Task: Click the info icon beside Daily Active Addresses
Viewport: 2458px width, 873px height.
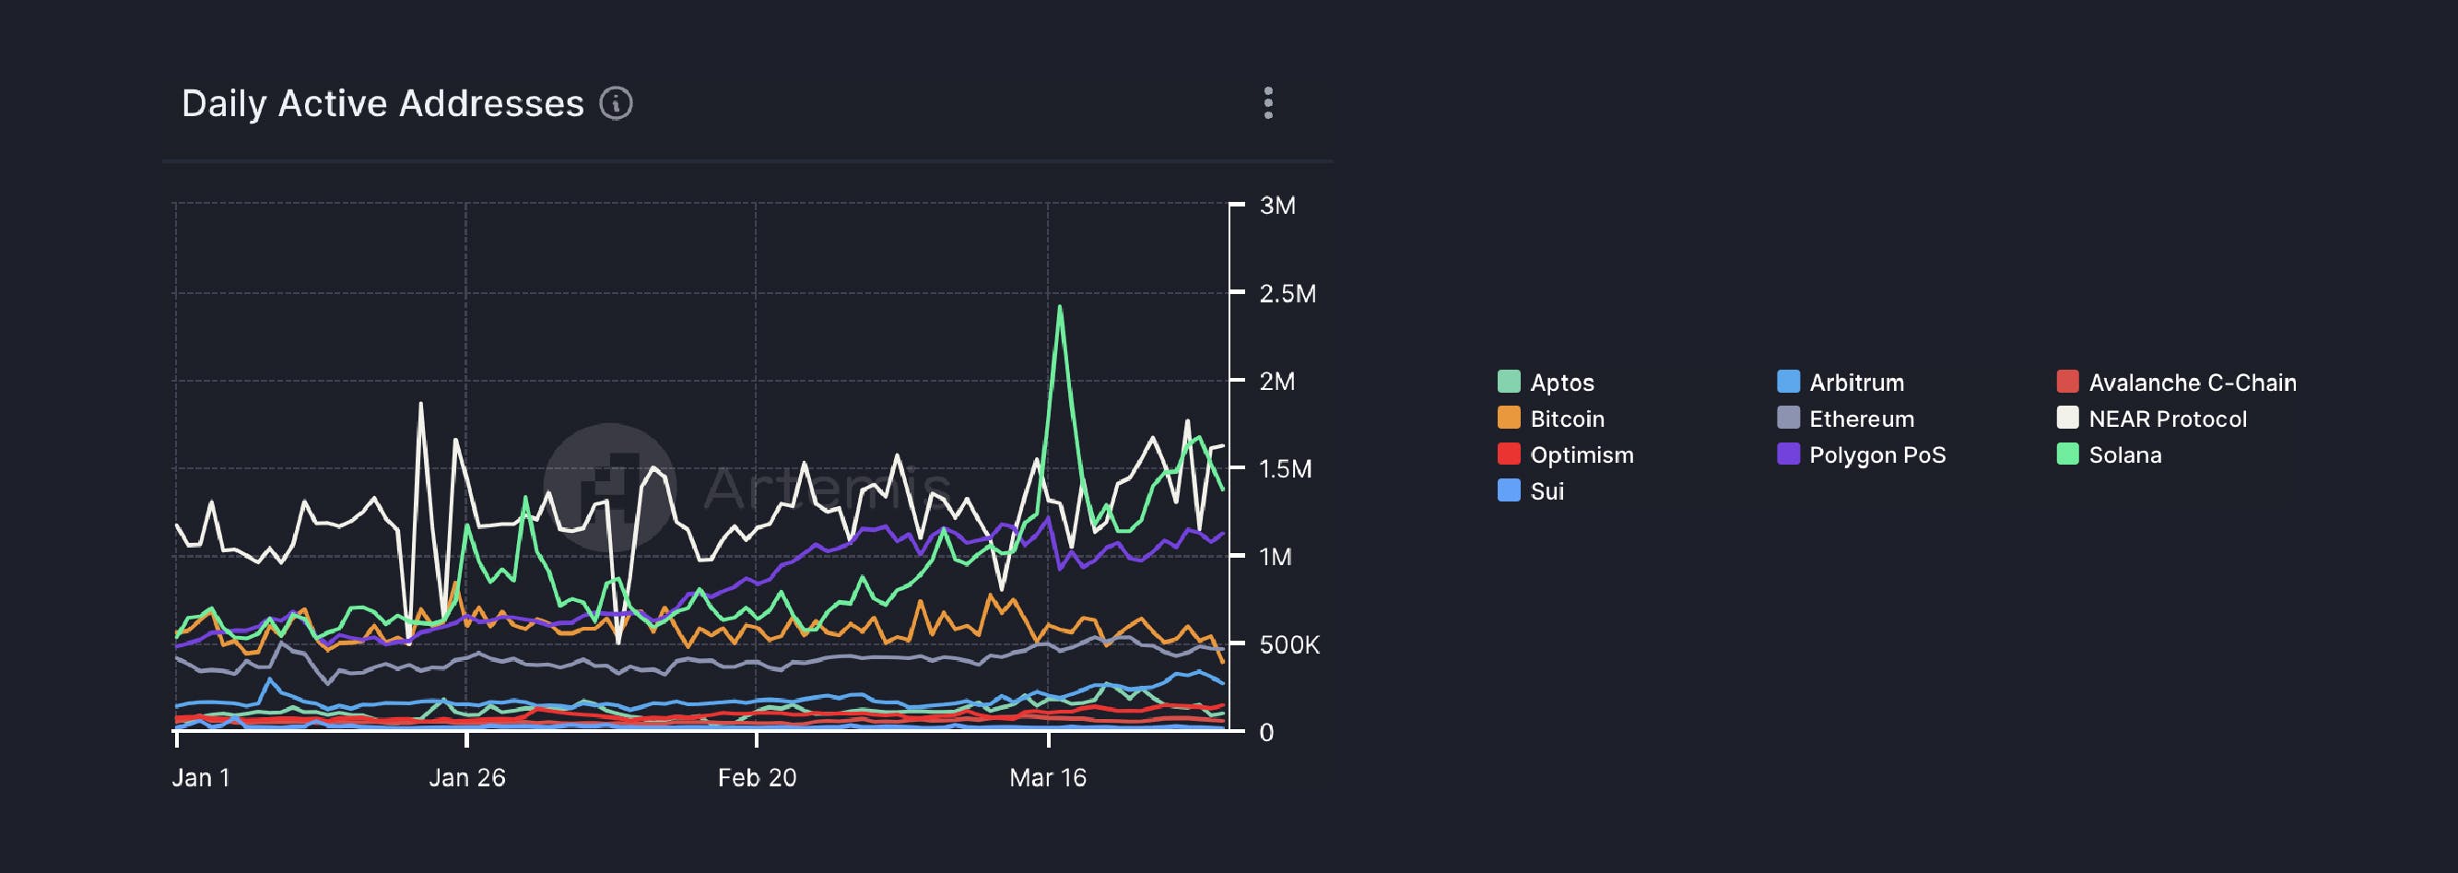Action: 616,103
